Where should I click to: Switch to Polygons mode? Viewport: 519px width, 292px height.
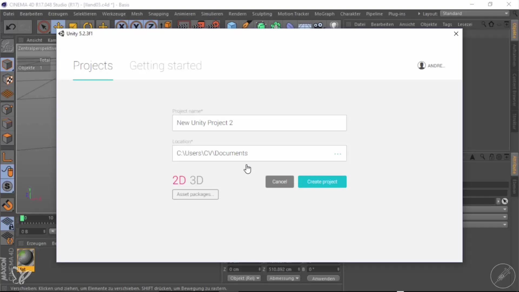click(x=7, y=139)
